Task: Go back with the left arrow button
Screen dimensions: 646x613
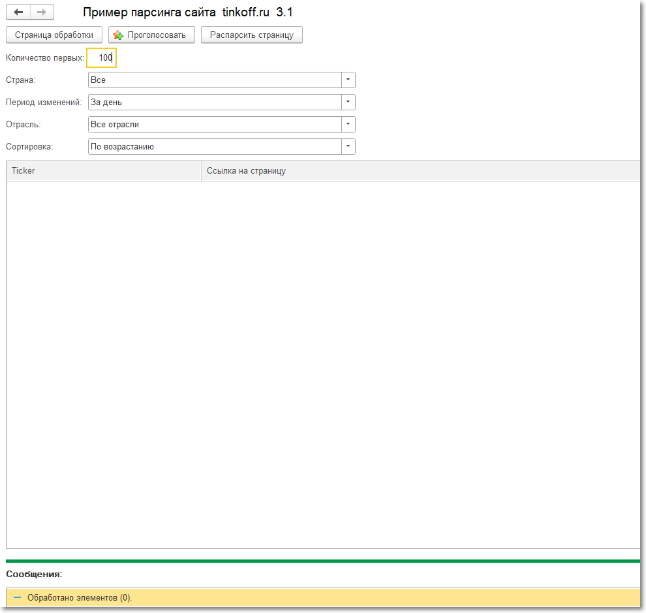Action: (x=18, y=12)
